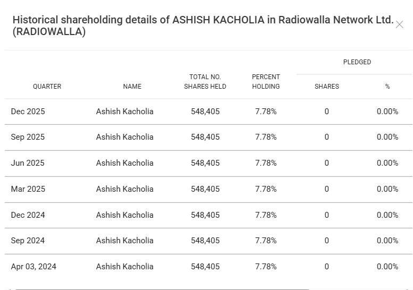This screenshot has width=413, height=290.
Task: Close the shareholding details dialog
Action: [399, 25]
